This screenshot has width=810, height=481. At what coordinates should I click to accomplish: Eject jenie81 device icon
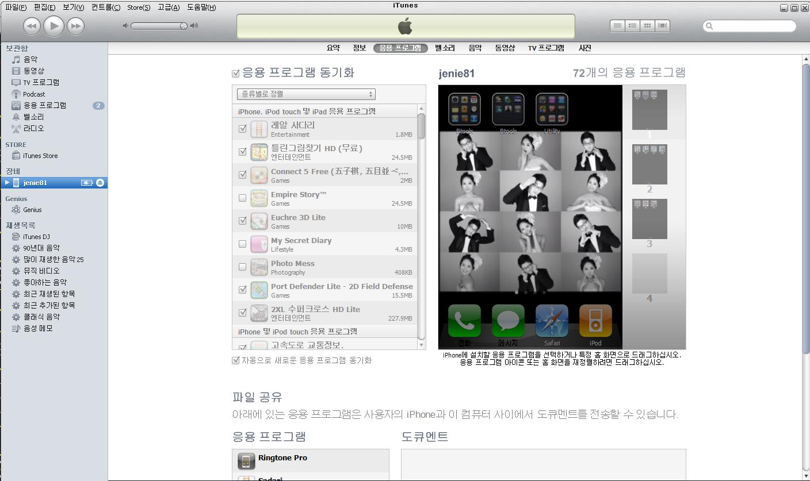point(100,183)
